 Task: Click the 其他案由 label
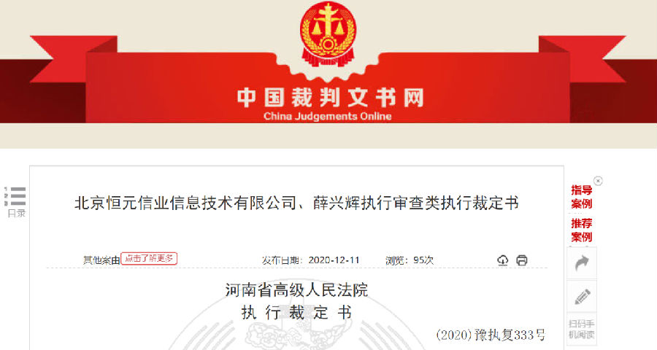coord(101,260)
